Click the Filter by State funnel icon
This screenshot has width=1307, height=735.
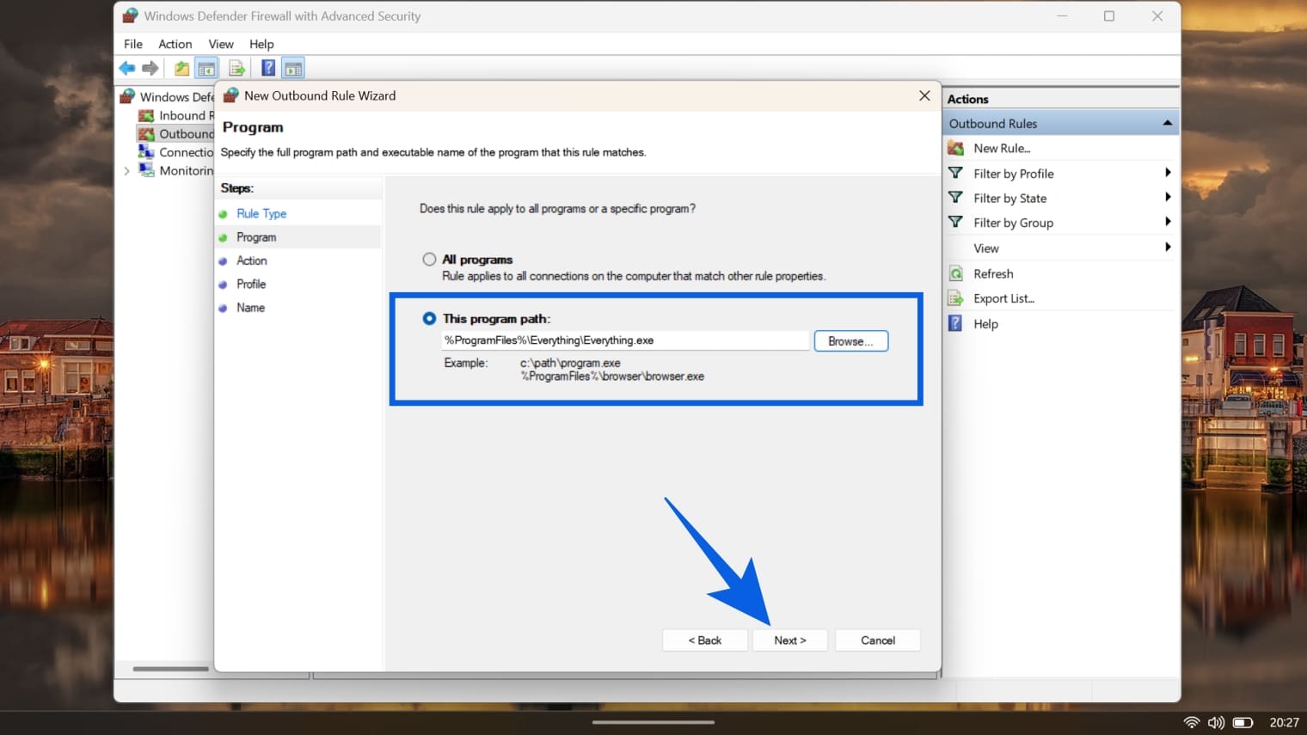(x=955, y=198)
